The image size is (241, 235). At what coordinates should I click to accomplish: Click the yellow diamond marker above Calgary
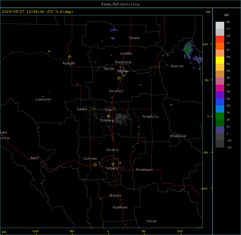(113, 164)
